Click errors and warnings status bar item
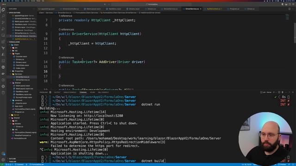Image resolution: width=296 pixels, height=166 pixels. (x=9, y=165)
